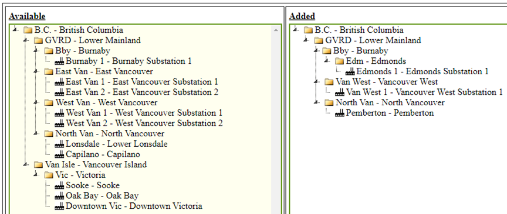Viewport: 507px width, 214px height.
Task: Click substation icon of East Van 2
Action: coord(59,92)
